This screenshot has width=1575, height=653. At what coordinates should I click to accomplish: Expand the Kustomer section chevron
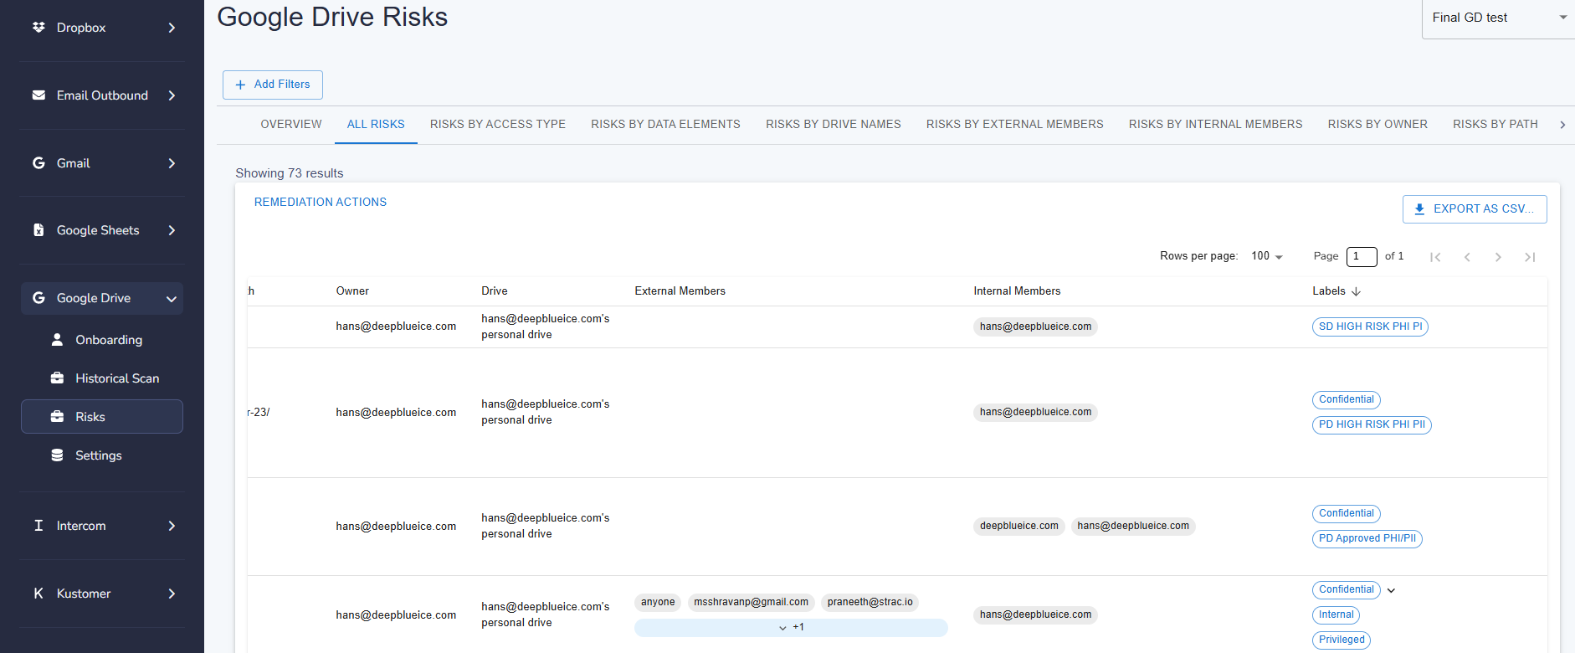pyautogui.click(x=172, y=594)
